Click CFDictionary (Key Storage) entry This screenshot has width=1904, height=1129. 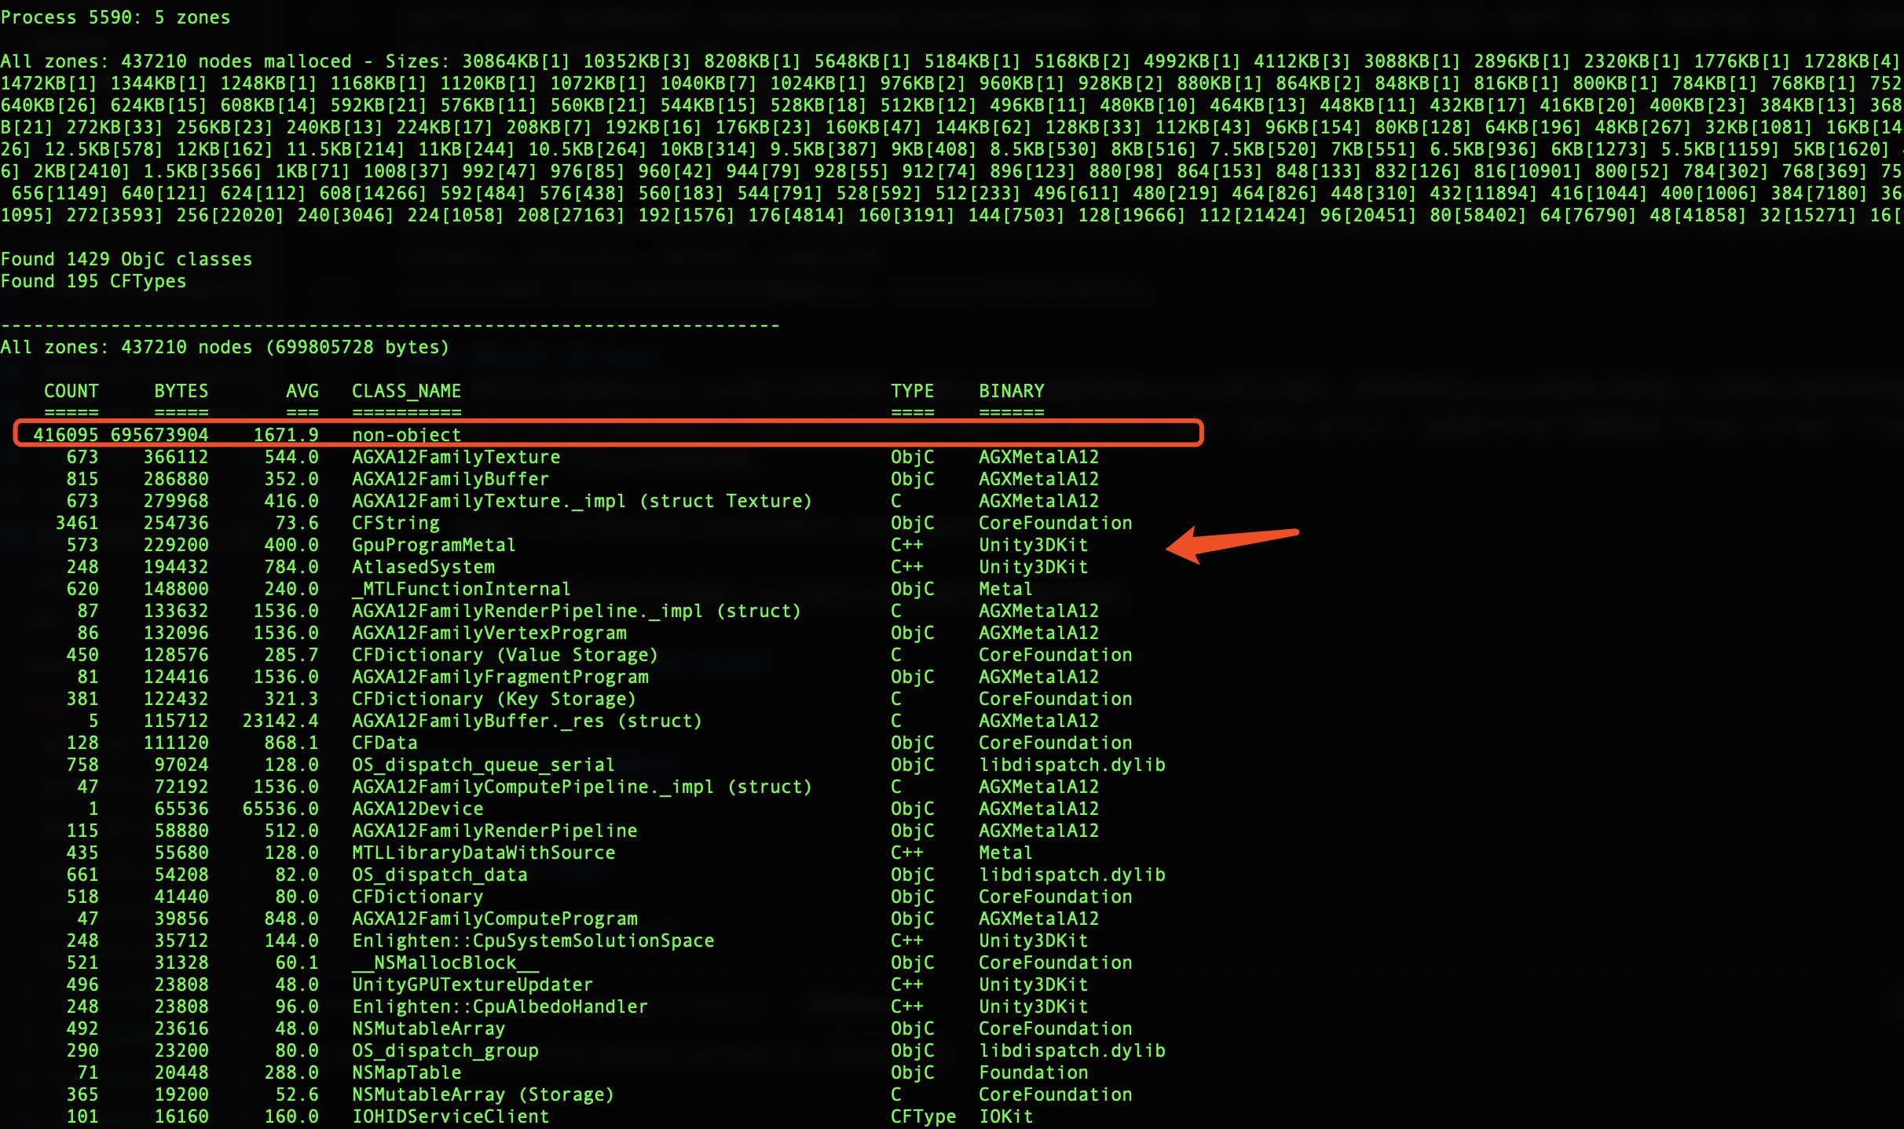pos(494,699)
